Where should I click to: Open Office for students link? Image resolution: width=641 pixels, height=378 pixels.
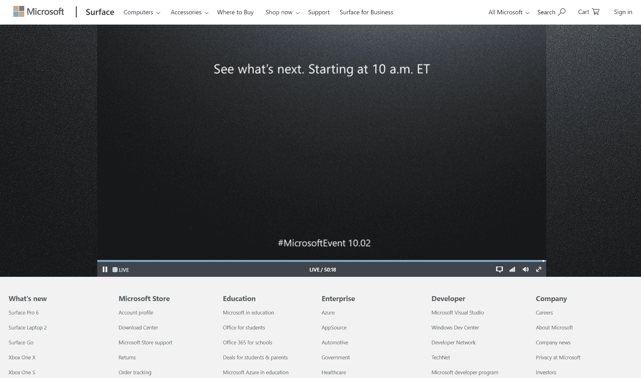click(244, 328)
